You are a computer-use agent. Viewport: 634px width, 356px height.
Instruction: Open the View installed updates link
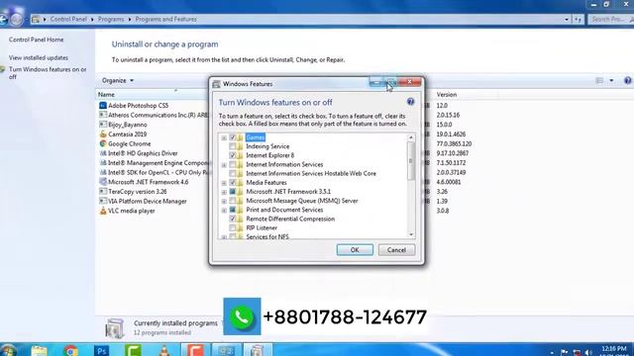tap(39, 57)
